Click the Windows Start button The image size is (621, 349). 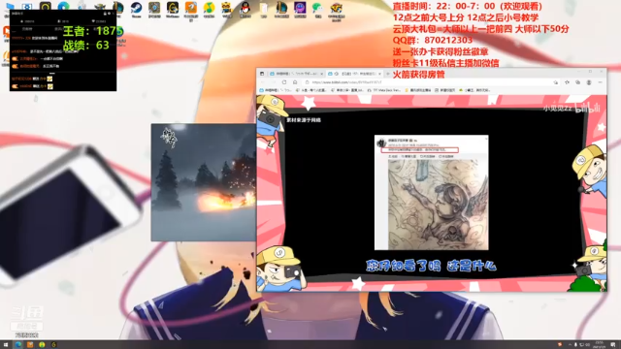[6, 345]
